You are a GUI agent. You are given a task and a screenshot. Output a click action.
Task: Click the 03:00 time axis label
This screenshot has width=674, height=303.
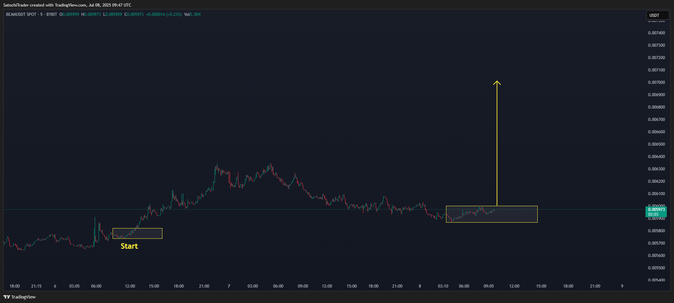click(x=253, y=286)
